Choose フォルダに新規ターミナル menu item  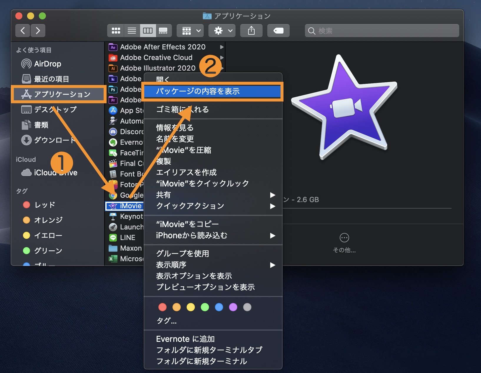(x=213, y=361)
